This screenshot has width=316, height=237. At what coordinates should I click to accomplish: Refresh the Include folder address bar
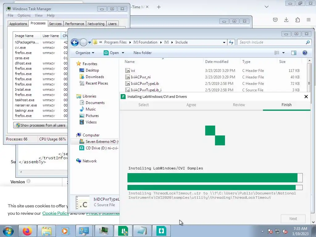click(231, 42)
